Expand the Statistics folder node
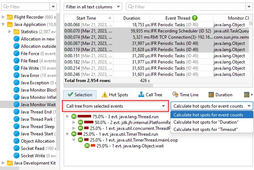Viewport: 254px width, 170px height. click(x=10, y=31)
